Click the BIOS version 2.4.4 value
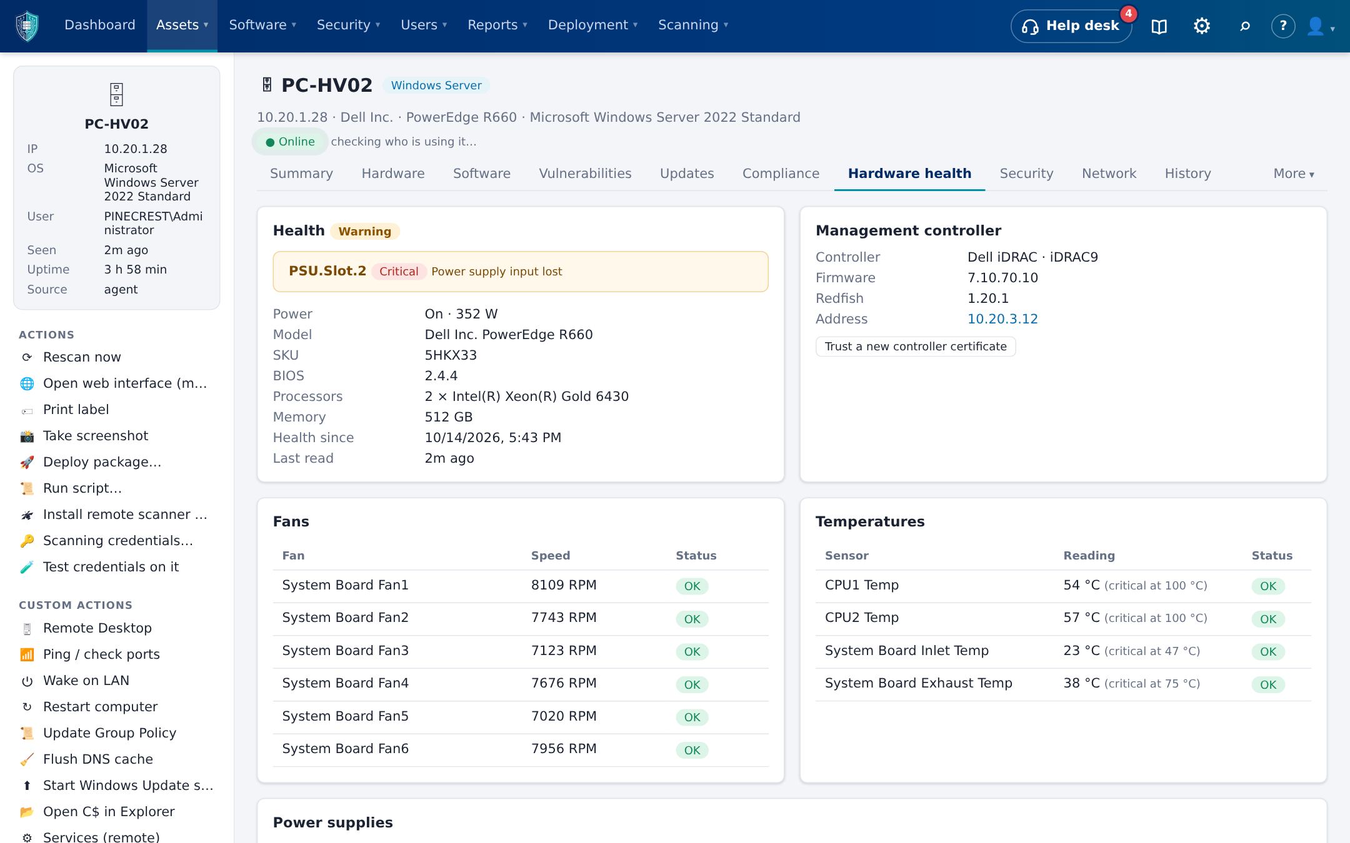The height and width of the screenshot is (843, 1350). click(441, 376)
